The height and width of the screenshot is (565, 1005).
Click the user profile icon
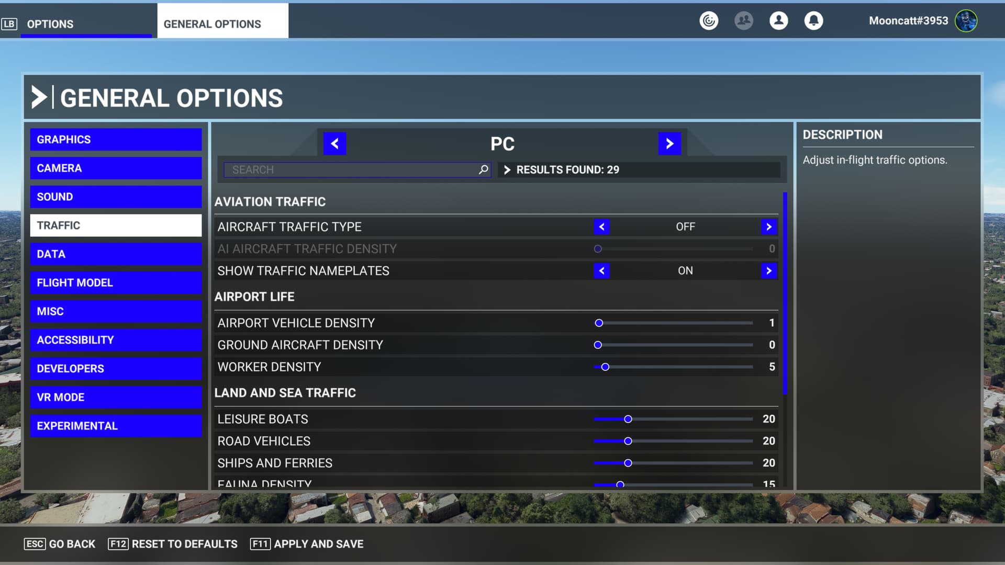tap(778, 21)
